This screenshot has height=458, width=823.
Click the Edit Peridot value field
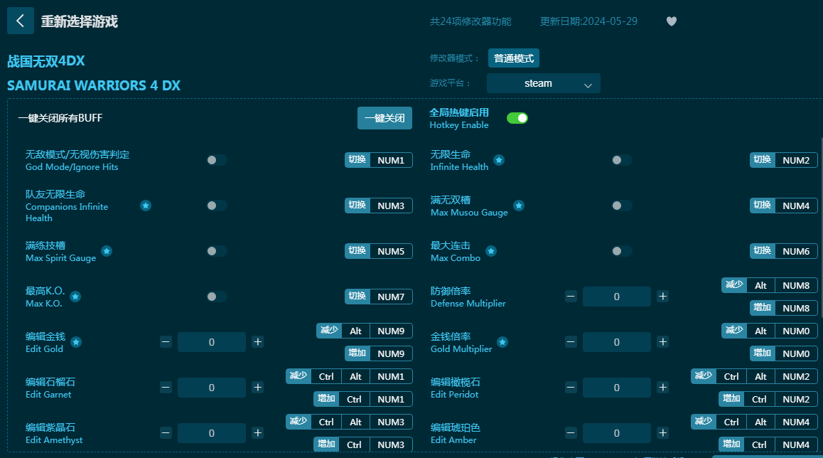[x=617, y=388]
